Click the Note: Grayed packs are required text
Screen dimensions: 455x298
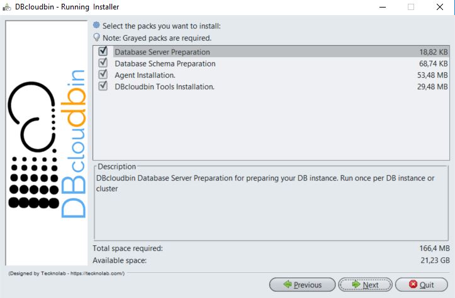157,38
